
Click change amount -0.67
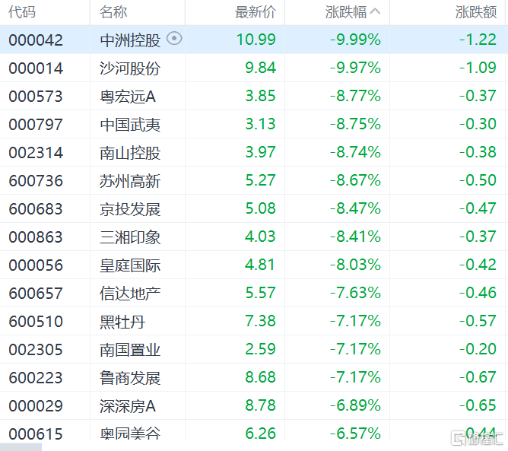(x=478, y=377)
